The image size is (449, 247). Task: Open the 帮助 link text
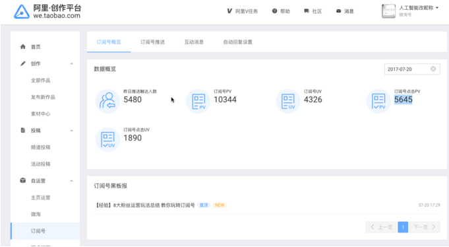click(285, 11)
